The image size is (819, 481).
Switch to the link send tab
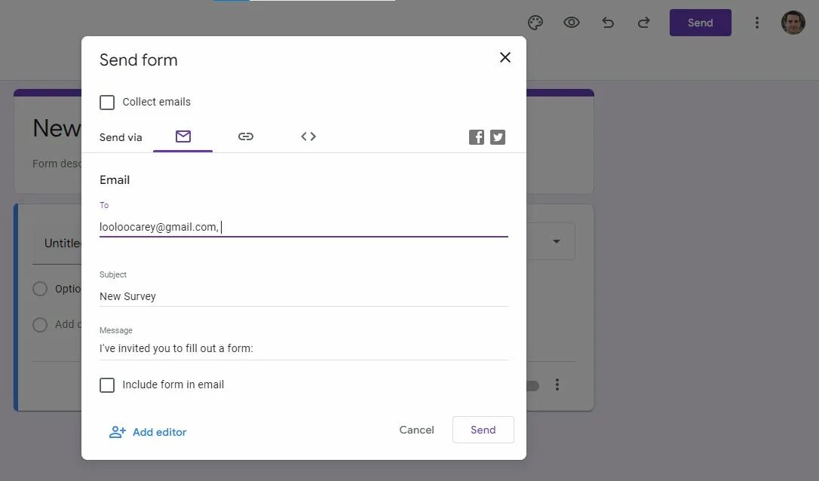[x=246, y=136]
